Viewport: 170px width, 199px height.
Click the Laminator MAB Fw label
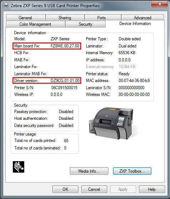coord(31,74)
